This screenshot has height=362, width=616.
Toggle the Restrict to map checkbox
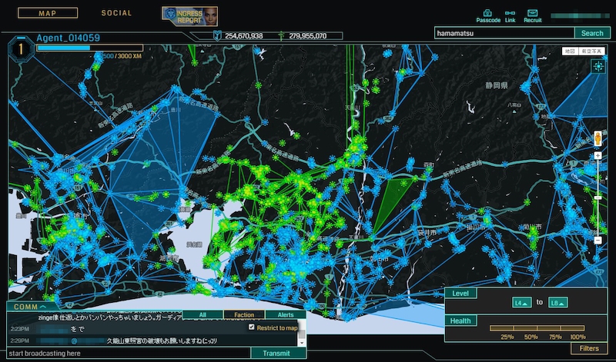252,327
